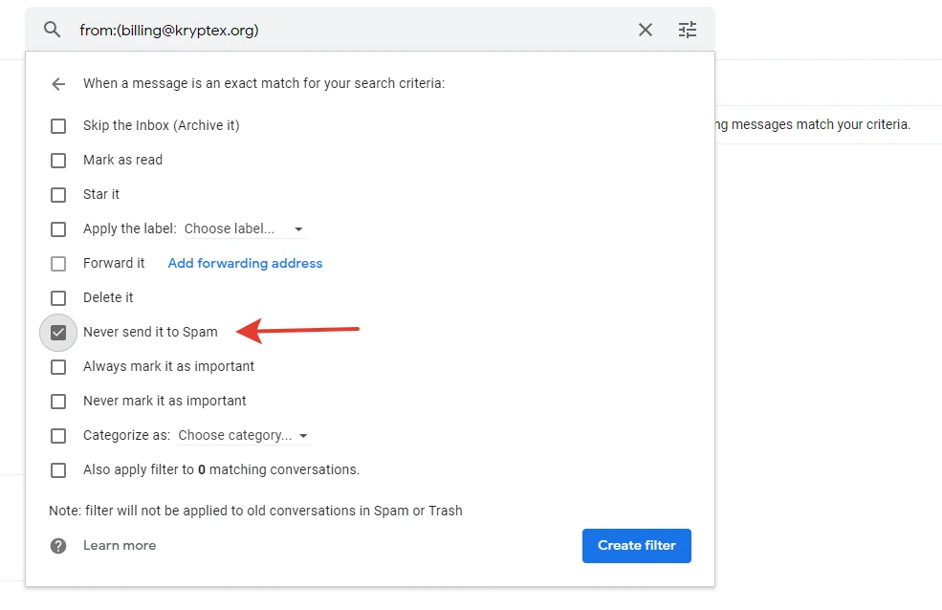Click Add forwarding address link
The width and height of the screenshot is (942, 610).
245,263
